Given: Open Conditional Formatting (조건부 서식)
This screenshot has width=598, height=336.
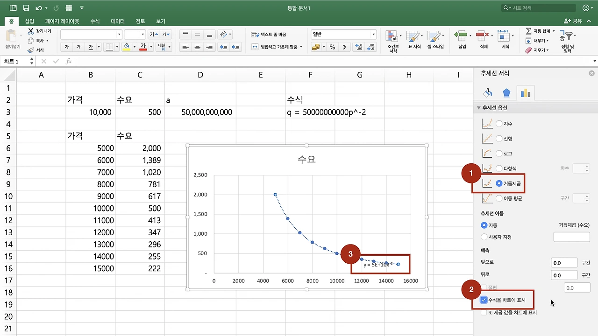Looking at the screenshot, I should tap(393, 41).
